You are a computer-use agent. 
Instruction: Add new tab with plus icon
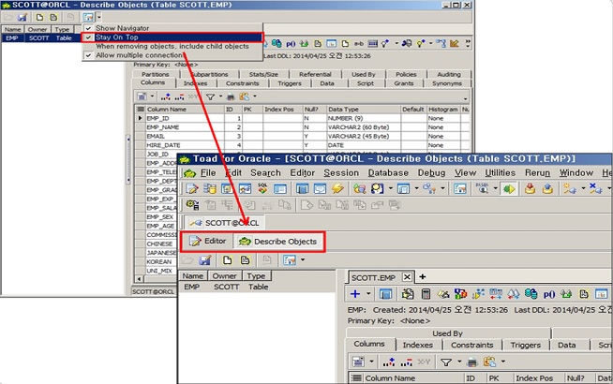click(423, 276)
